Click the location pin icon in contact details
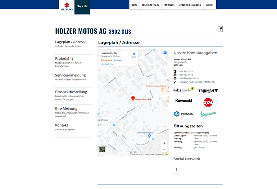The image size is (277, 189). tap(175, 82)
